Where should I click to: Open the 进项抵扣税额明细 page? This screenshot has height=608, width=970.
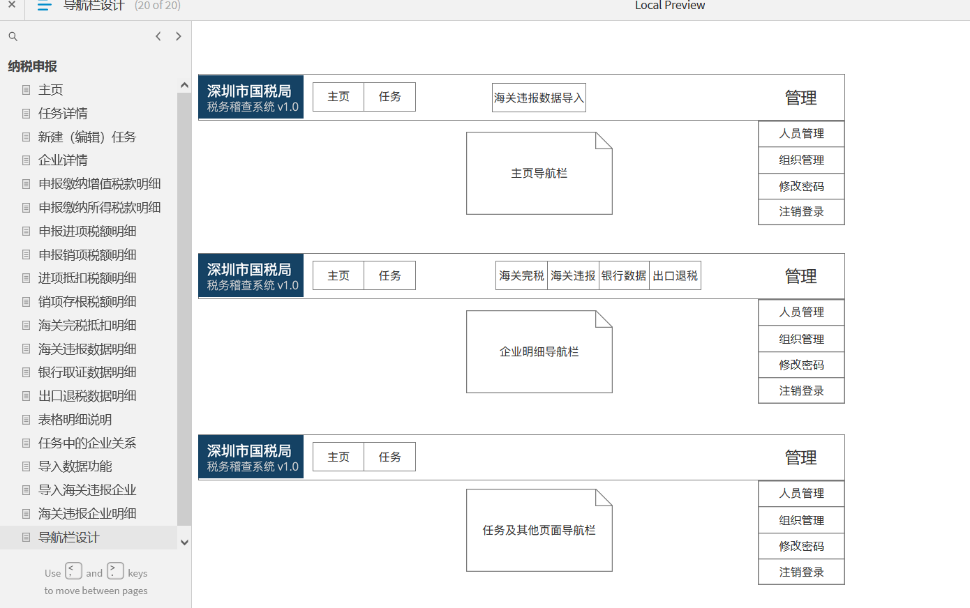[87, 278]
